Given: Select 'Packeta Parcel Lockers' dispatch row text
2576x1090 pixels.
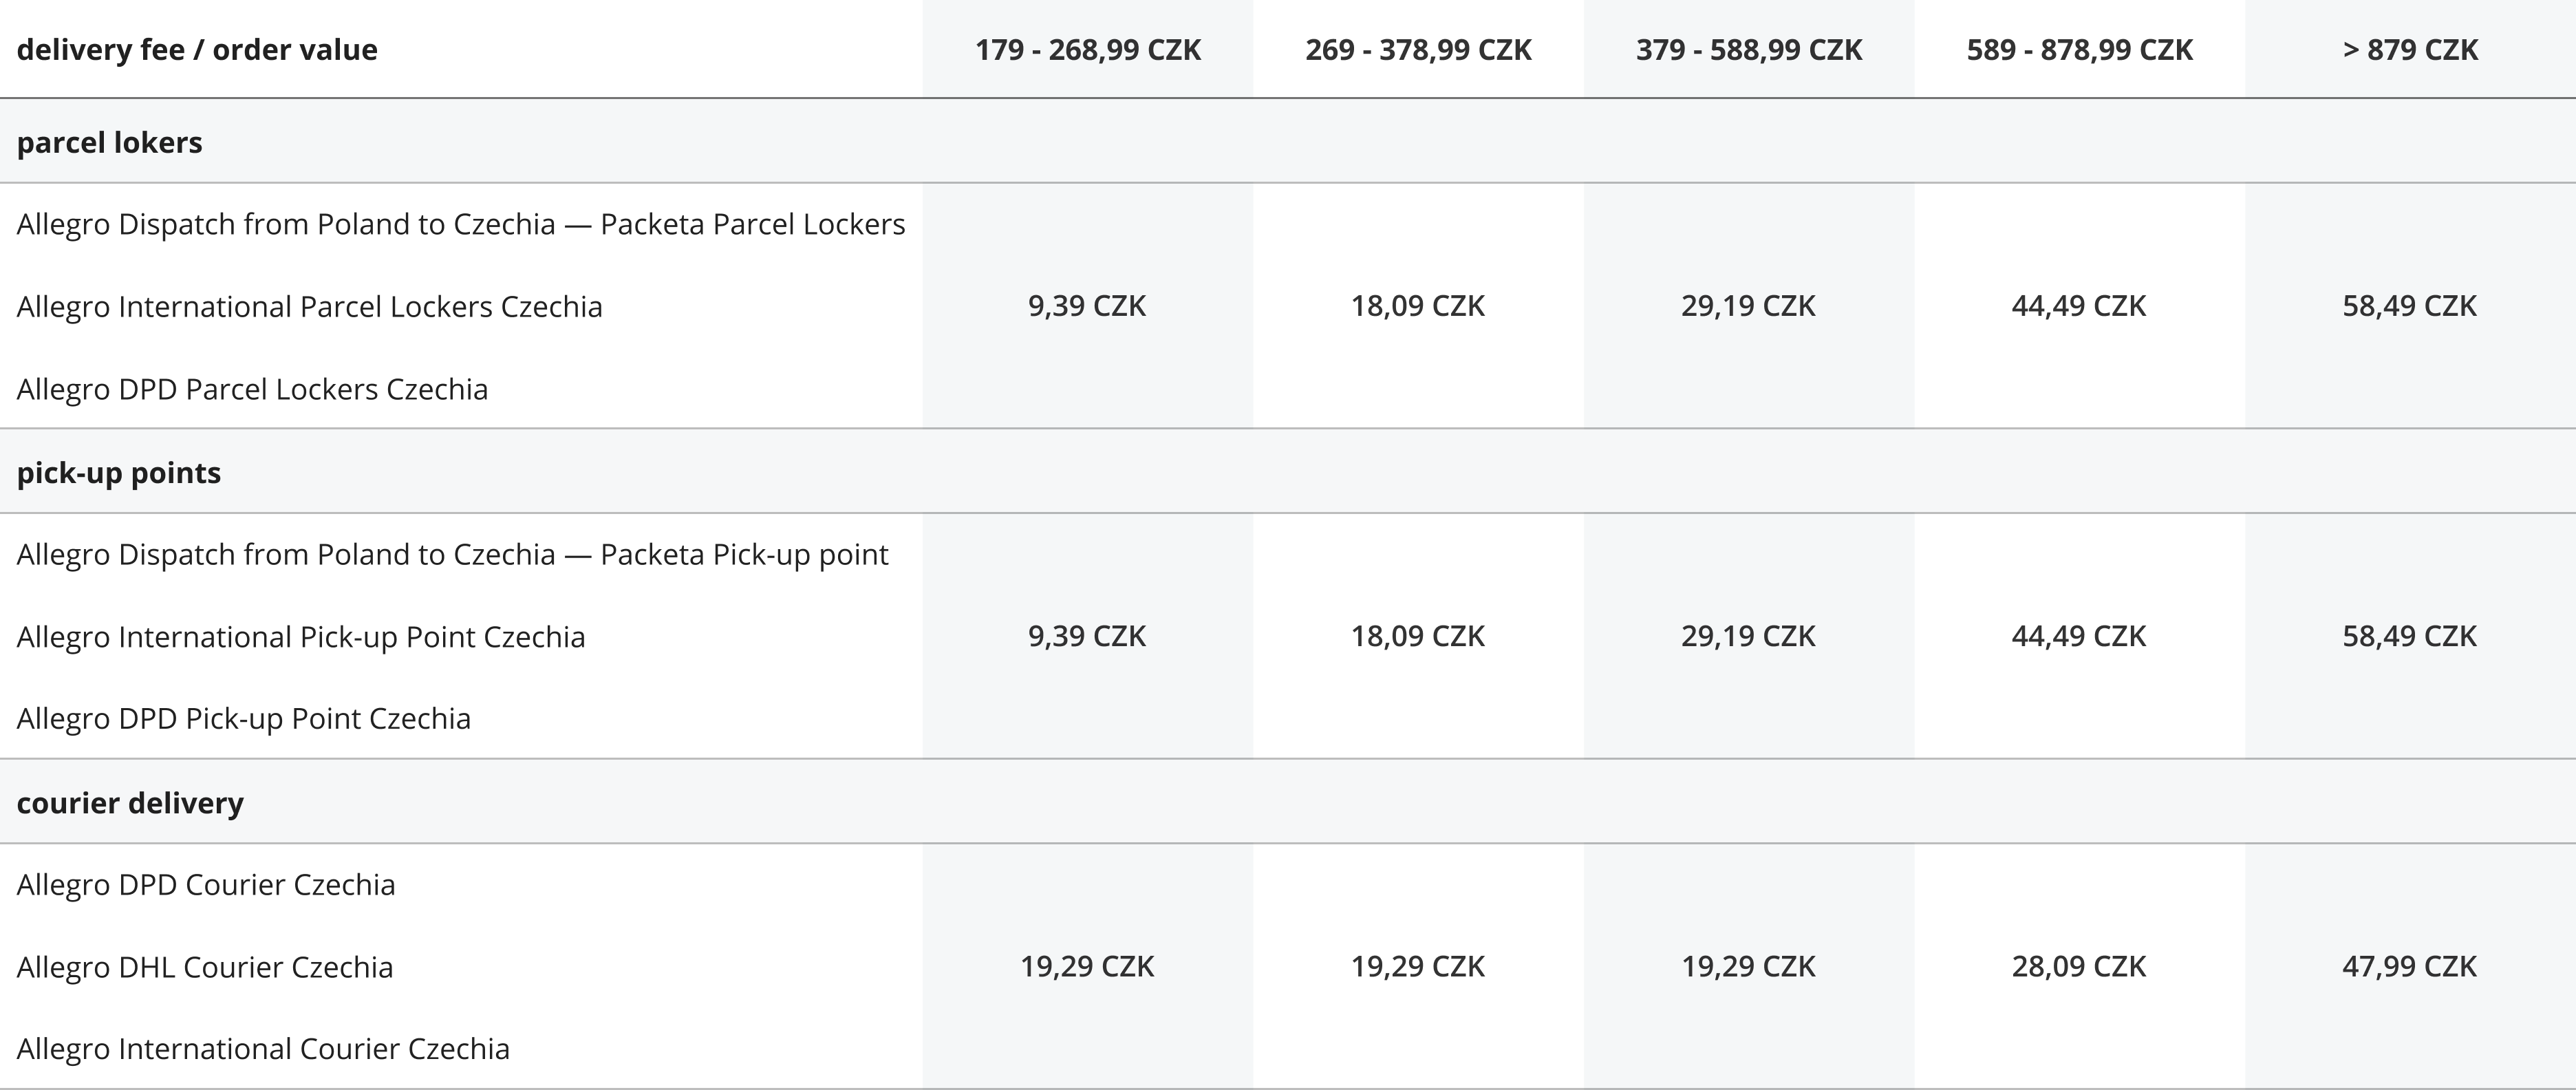Looking at the screenshot, I should click(461, 224).
